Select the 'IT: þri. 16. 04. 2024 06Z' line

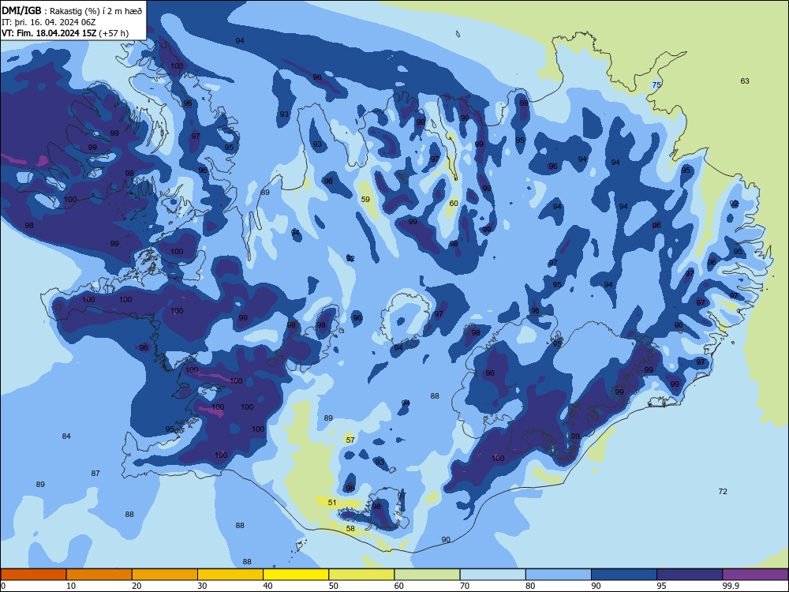click(x=48, y=22)
